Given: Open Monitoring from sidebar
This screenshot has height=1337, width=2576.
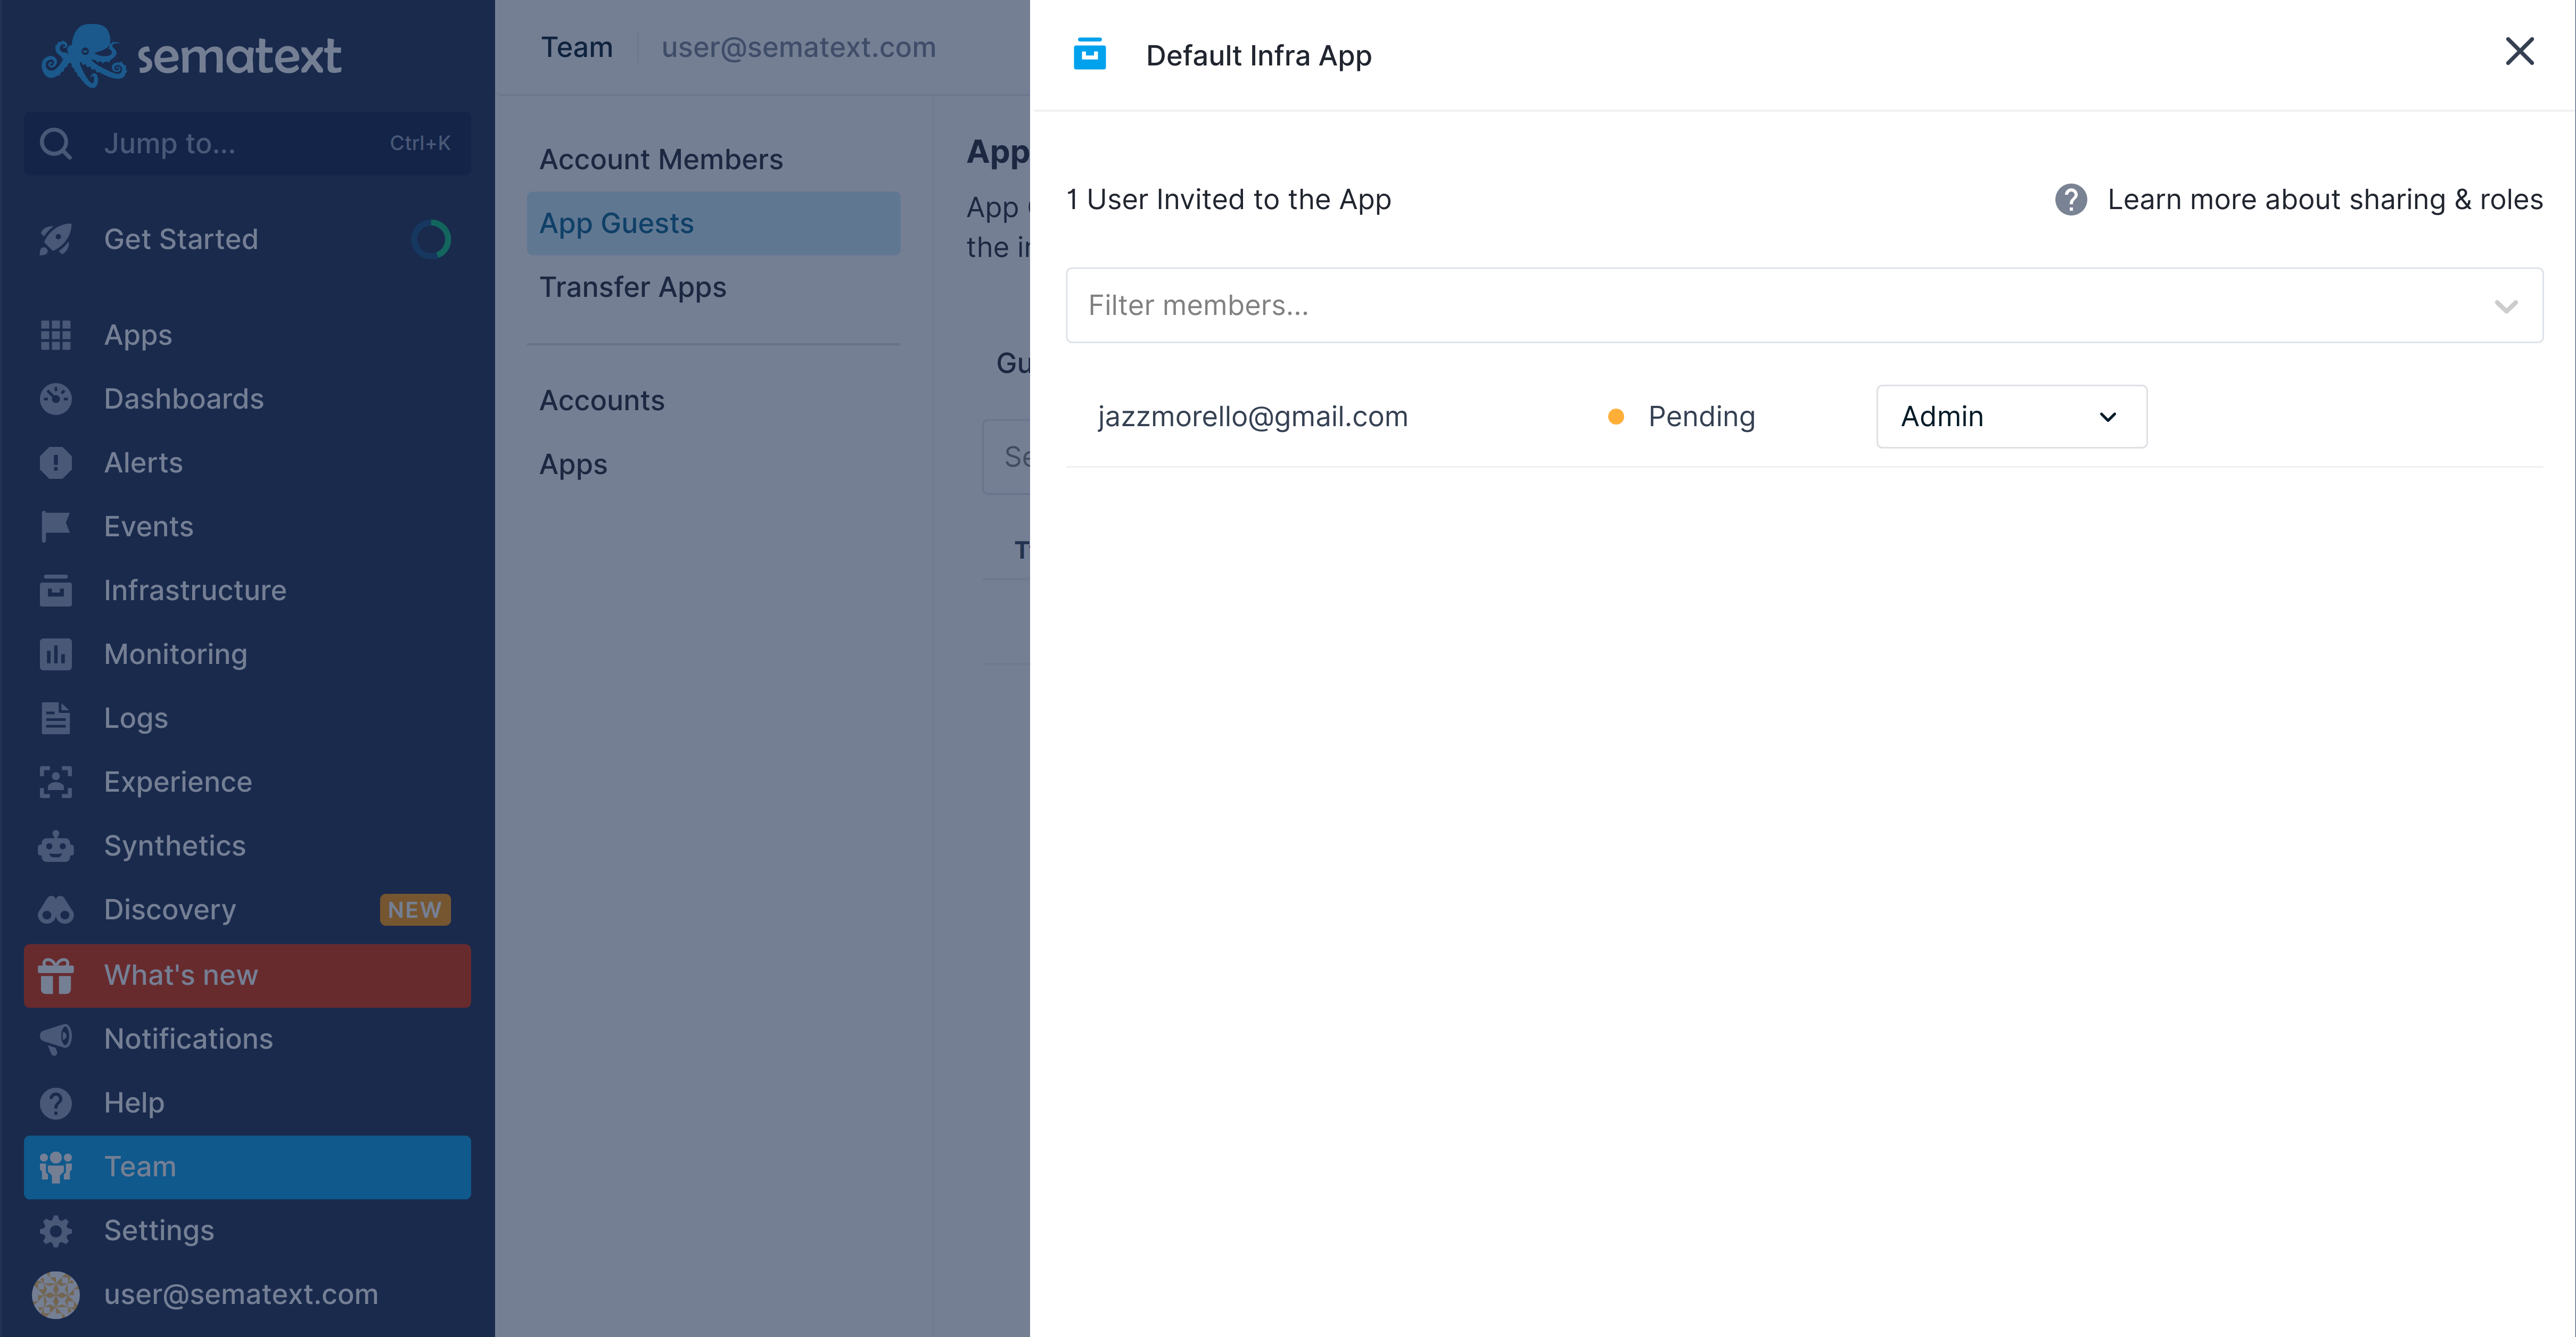Looking at the screenshot, I should click(175, 654).
